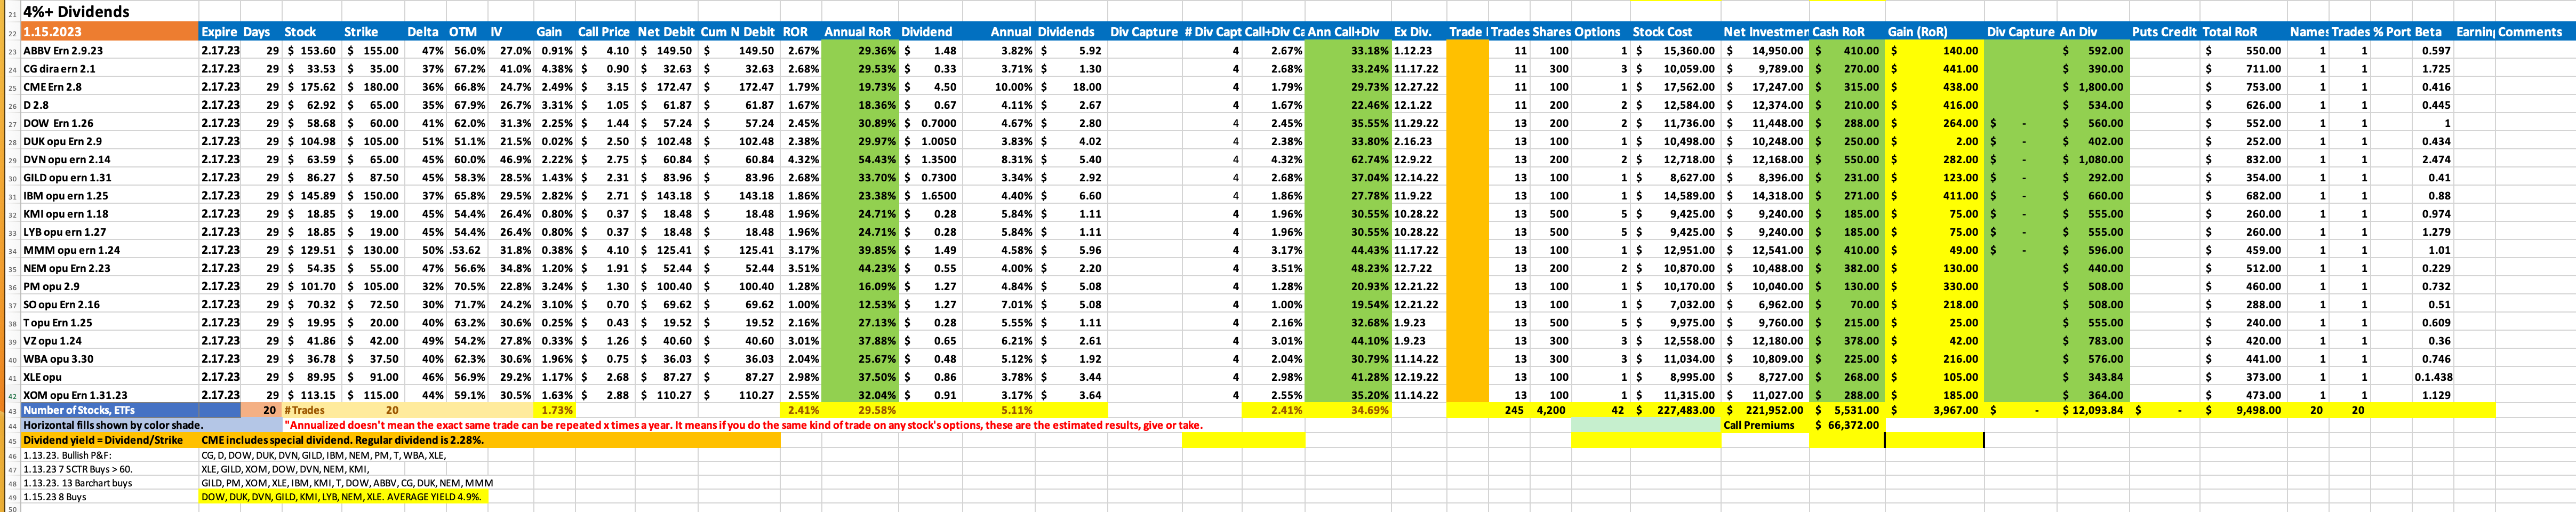Select the 'Expire' column header cell
The image size is (2576, 512).
click(x=219, y=32)
